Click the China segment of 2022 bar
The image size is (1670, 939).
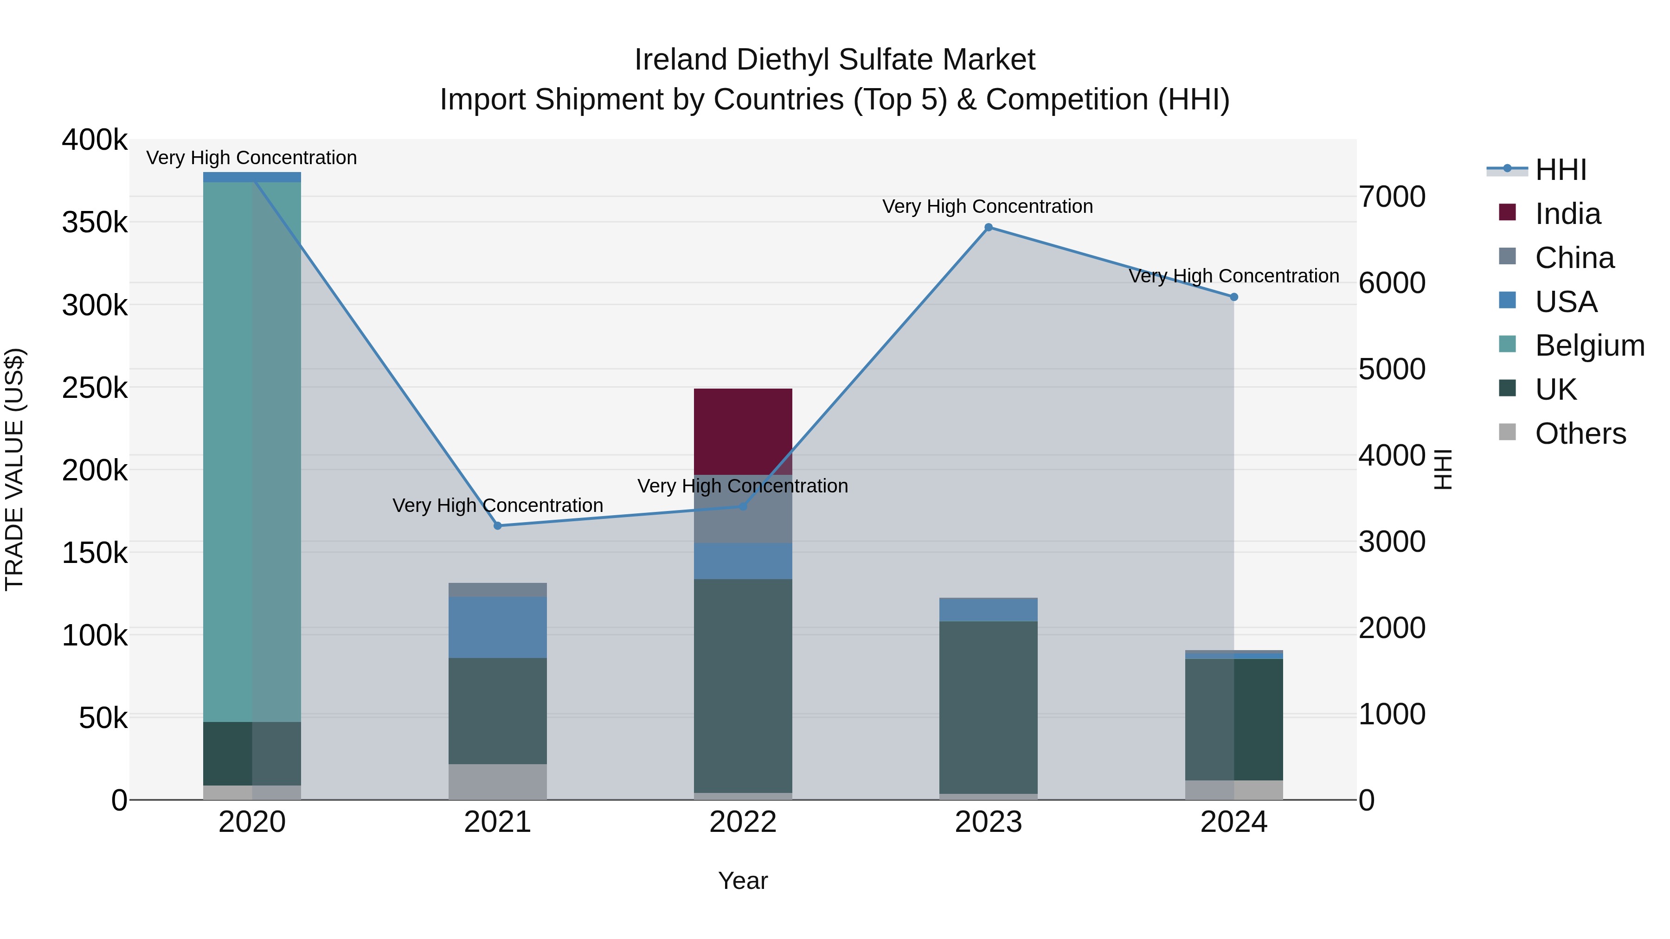click(743, 509)
